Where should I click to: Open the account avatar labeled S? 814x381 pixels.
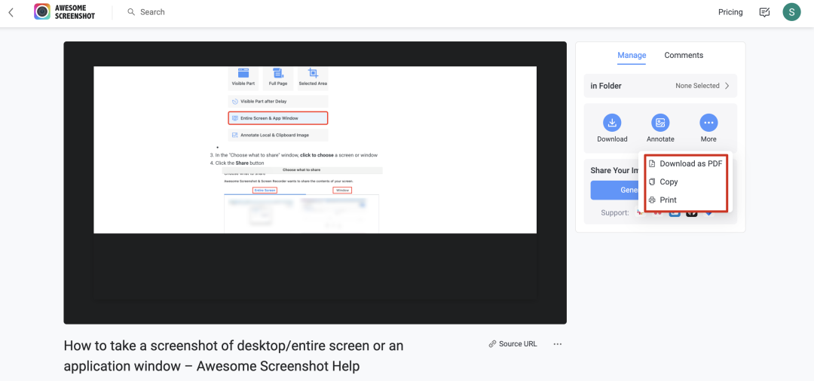point(791,12)
